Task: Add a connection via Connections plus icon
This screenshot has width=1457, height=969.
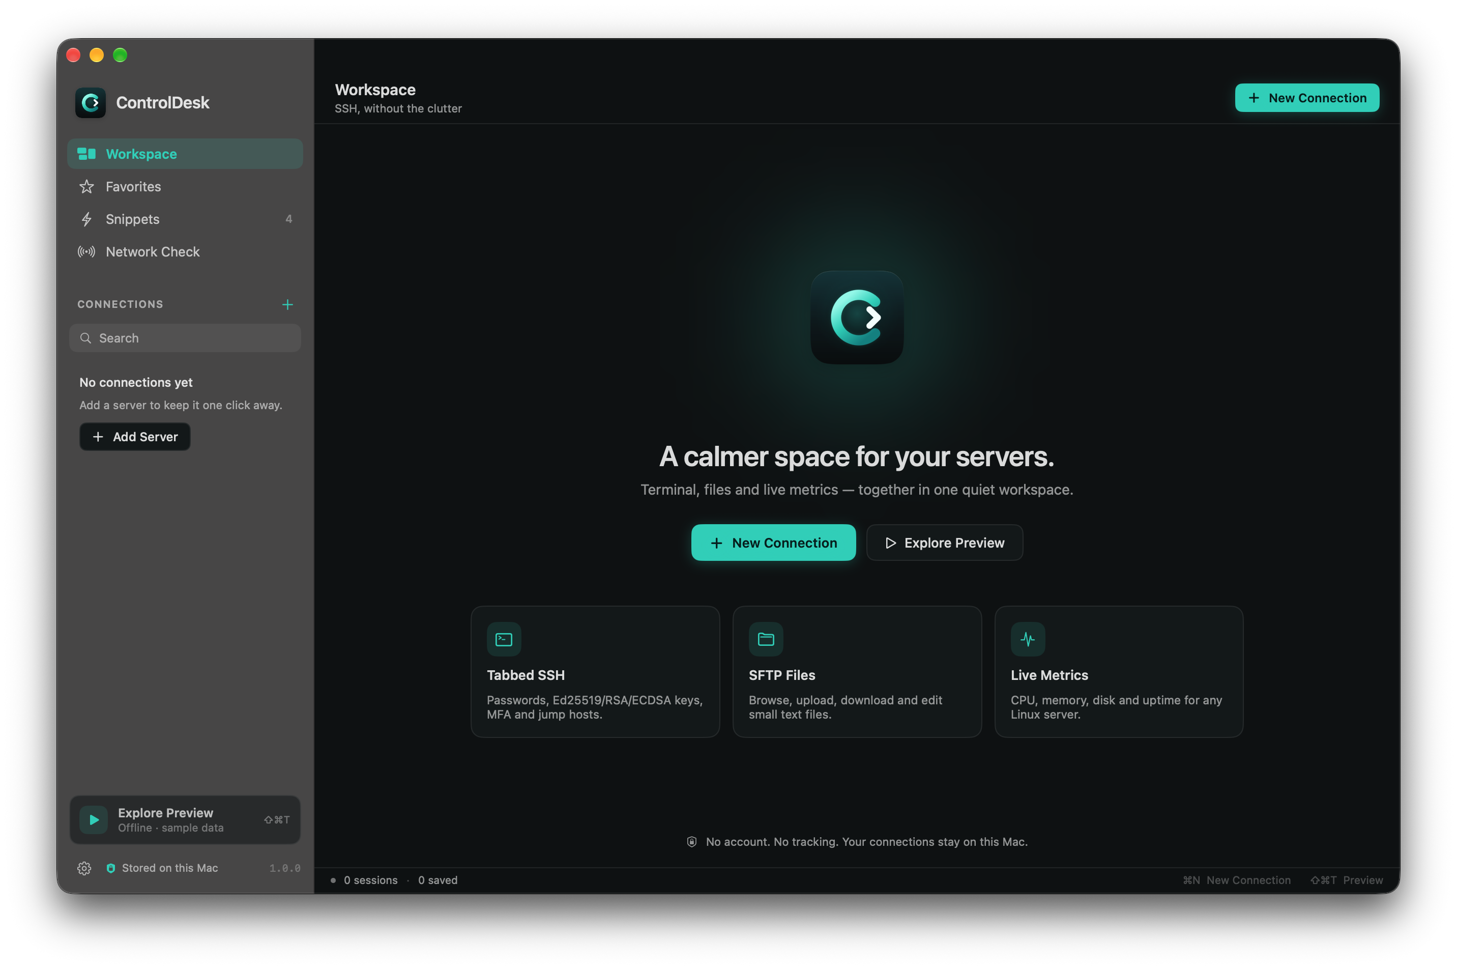Action: [287, 305]
